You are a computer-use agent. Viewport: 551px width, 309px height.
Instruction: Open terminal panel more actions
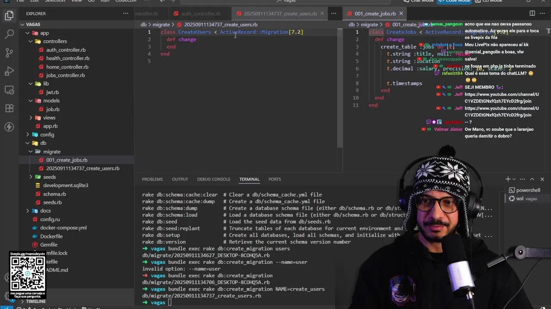pyautogui.click(x=523, y=179)
